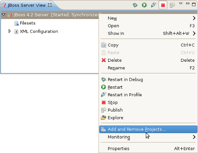
Task: Select the Filesets tree item
Action: coord(28,23)
